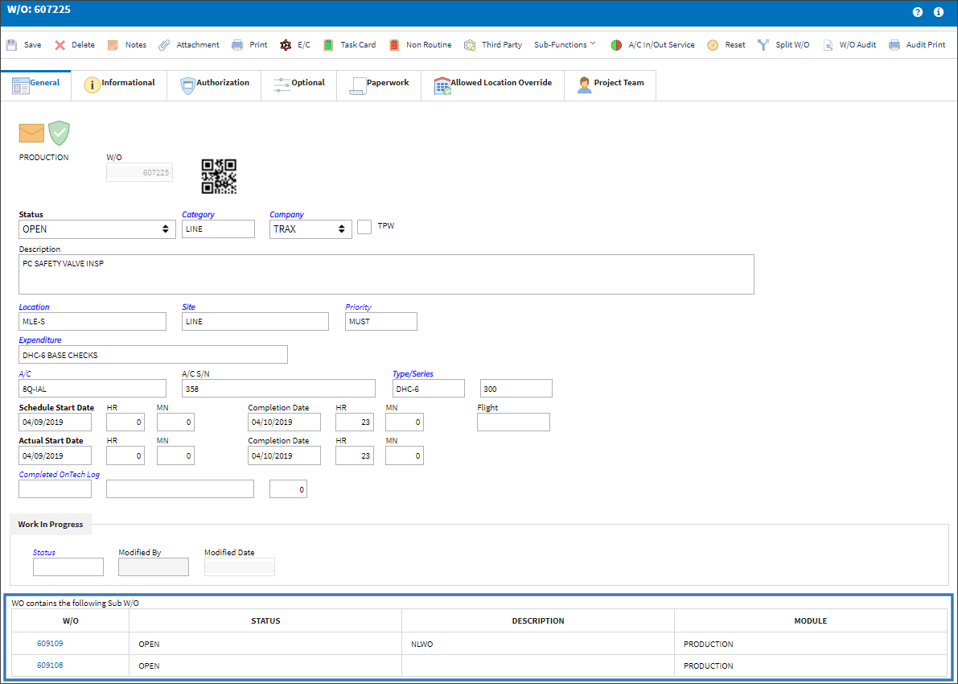Click the Completed OnTech Log link
This screenshot has width=958, height=684.
tap(60, 474)
